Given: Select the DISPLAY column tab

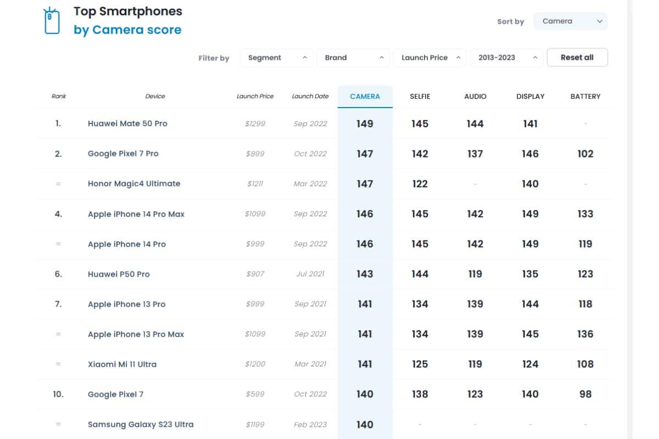Looking at the screenshot, I should coord(530,97).
